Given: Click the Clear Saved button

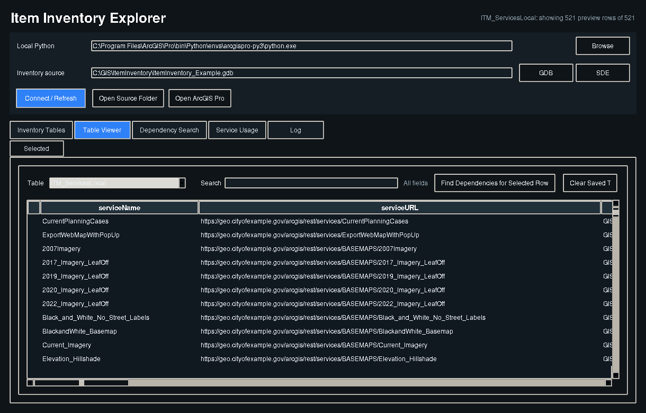Looking at the screenshot, I should (x=590, y=183).
